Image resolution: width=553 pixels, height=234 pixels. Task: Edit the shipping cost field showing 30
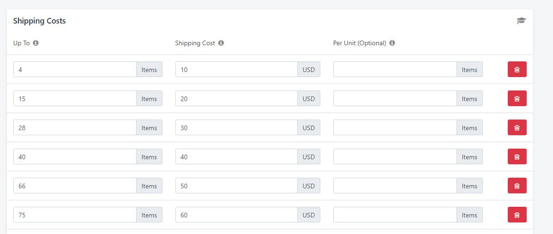pos(236,128)
